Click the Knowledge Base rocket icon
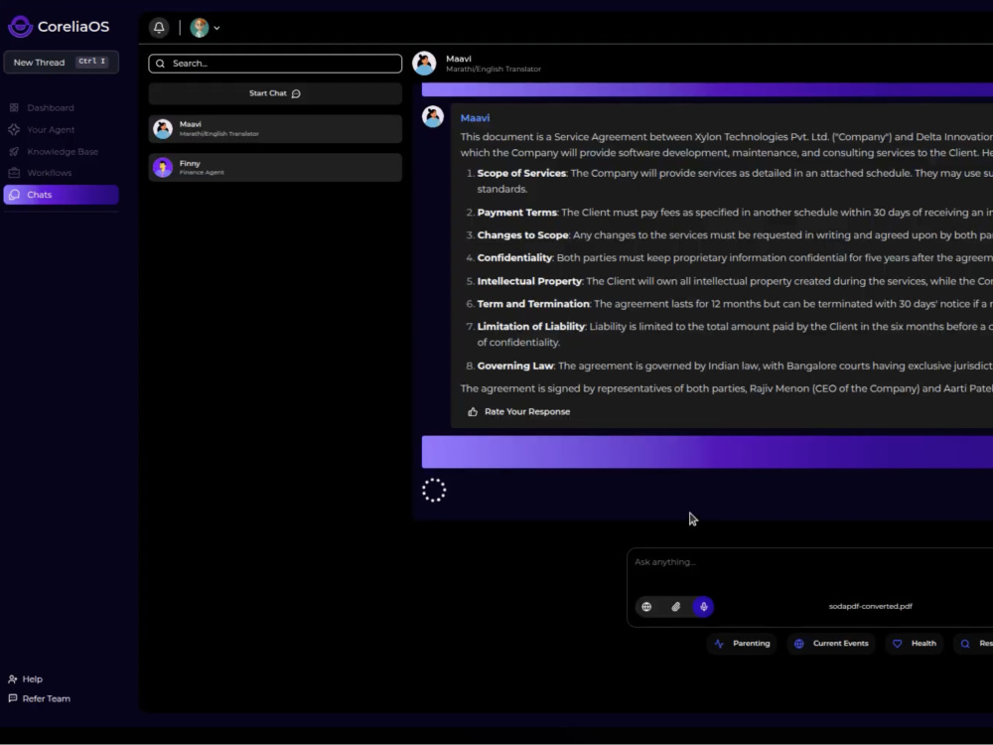Screen dimensions: 993x745 [14, 151]
